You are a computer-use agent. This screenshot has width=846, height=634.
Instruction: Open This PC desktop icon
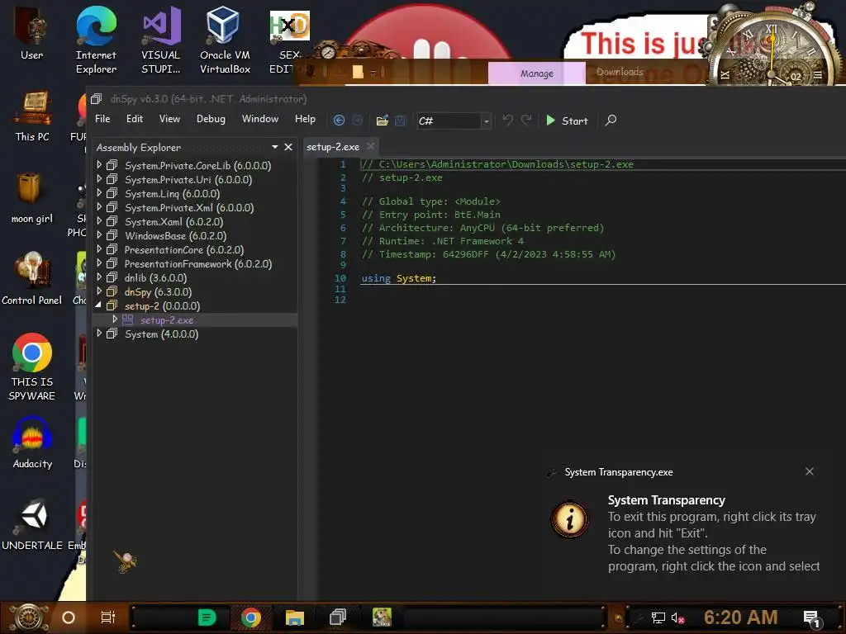point(32,116)
